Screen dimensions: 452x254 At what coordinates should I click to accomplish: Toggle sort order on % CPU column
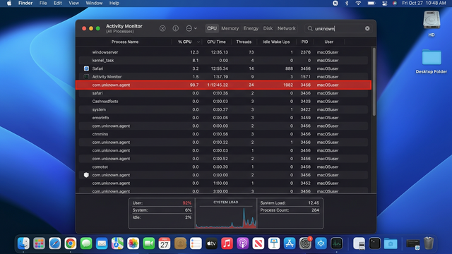point(186,42)
